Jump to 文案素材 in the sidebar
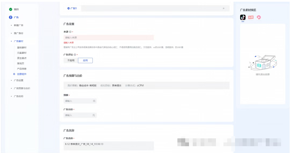This screenshot has width=291, height=153. click(22, 53)
